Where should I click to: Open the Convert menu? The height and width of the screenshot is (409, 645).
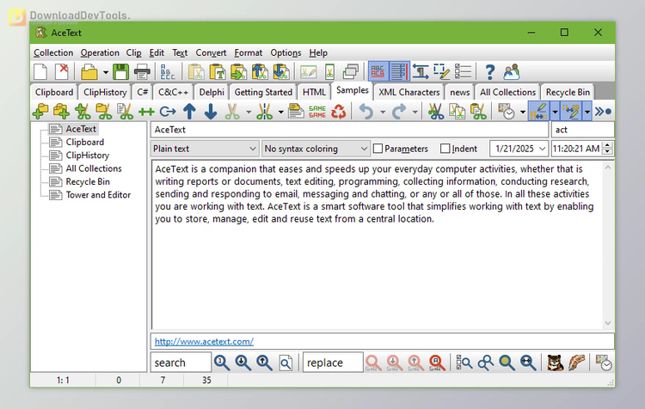211,53
